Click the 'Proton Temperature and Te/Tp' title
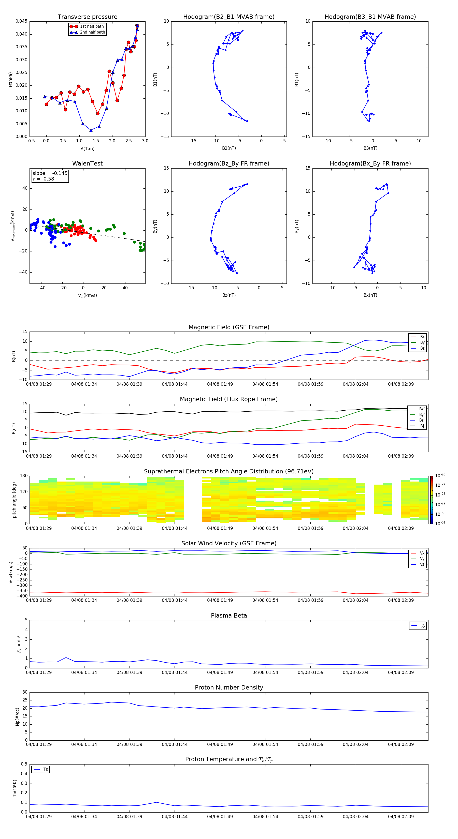The width and height of the screenshot is (458, 839). [229, 759]
